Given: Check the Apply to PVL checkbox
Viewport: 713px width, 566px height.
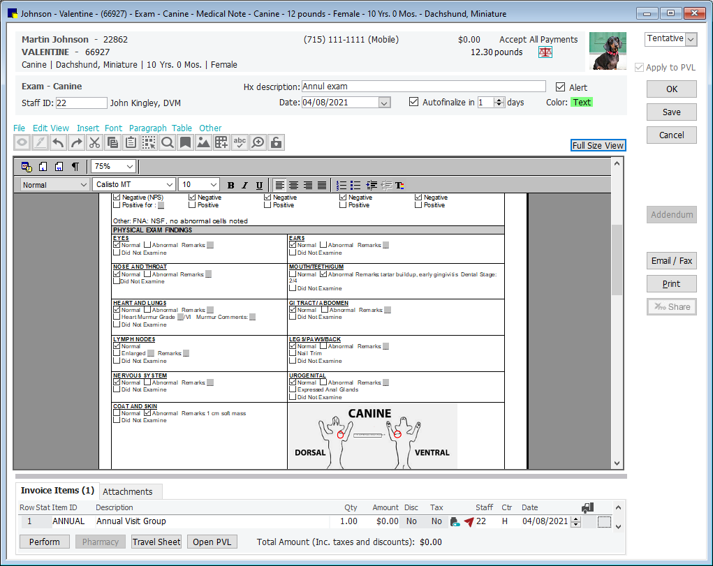Looking at the screenshot, I should (638, 67).
